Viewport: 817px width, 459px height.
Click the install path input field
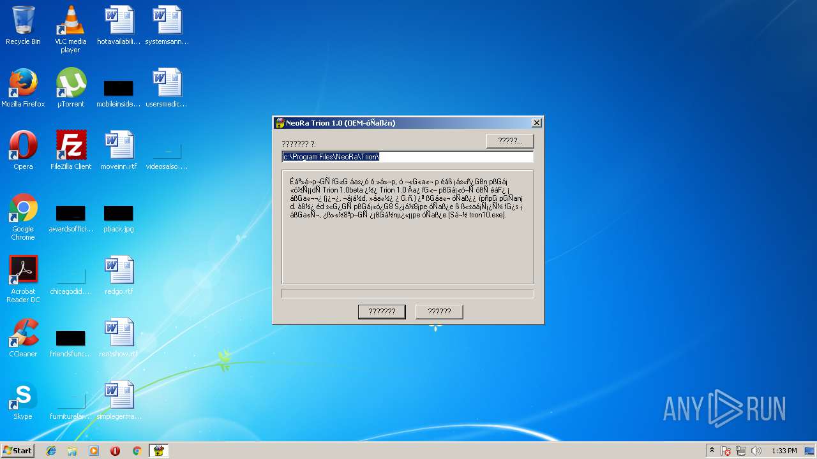tap(407, 157)
